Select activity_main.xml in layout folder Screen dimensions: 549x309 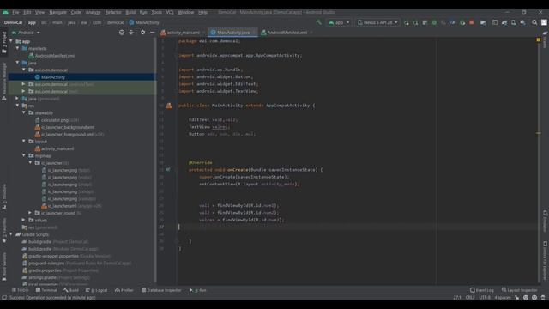tap(57, 148)
